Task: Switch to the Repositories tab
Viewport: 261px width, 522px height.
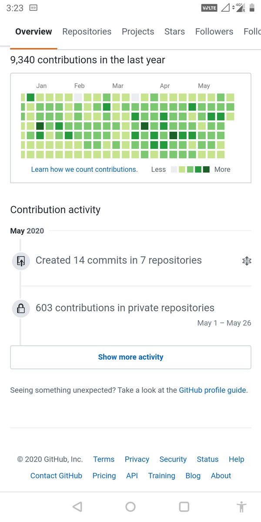Action: click(87, 31)
